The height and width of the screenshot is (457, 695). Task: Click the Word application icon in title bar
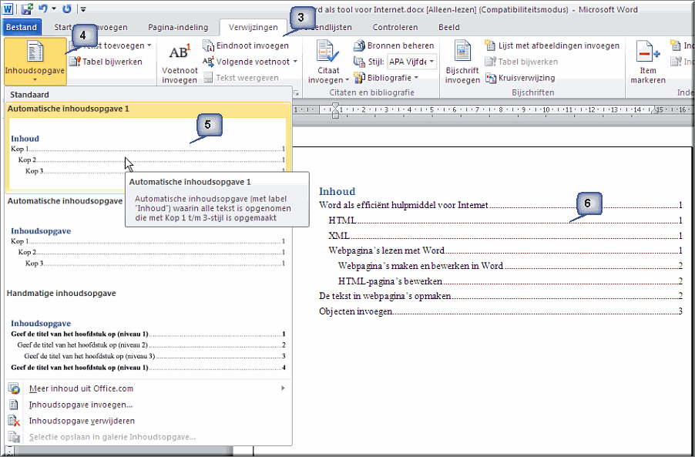click(8, 8)
